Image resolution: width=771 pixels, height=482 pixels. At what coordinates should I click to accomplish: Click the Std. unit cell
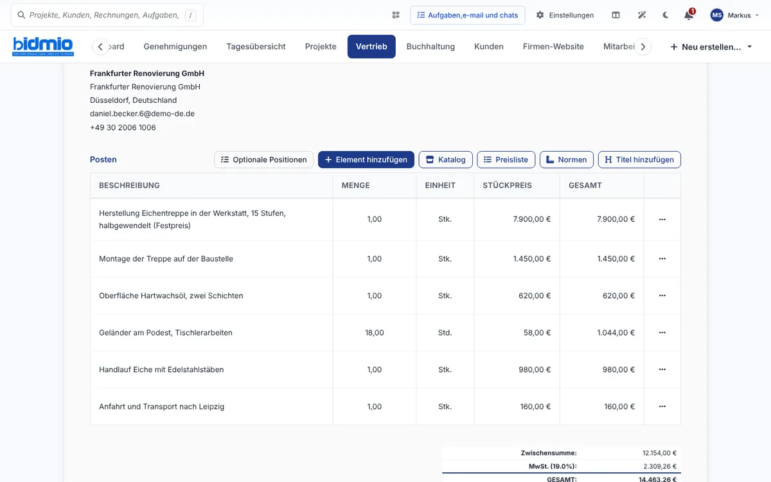(445, 333)
